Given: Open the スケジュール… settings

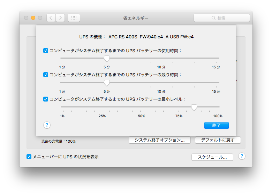Looking at the screenshot, I should coord(212,157).
